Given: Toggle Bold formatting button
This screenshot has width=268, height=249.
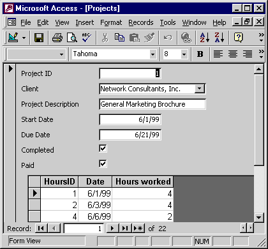Looking at the screenshot, I should tap(200, 54).
